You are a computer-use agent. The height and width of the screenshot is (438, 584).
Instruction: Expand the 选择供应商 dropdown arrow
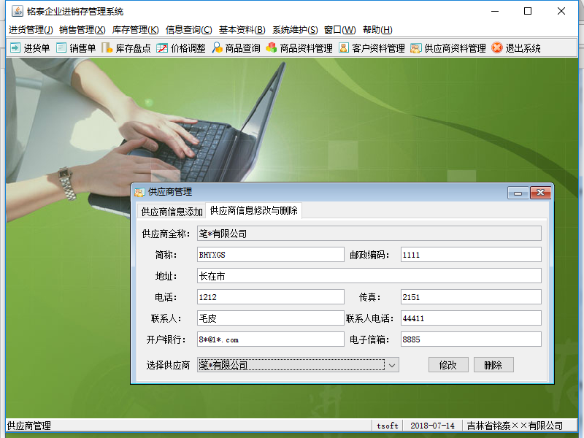pyautogui.click(x=392, y=365)
